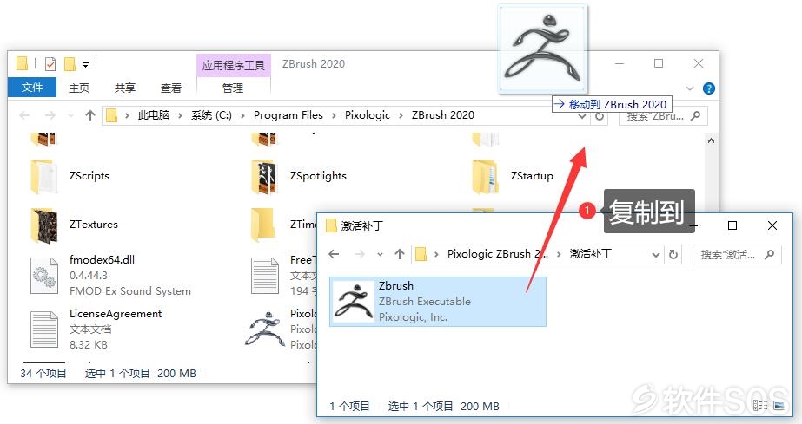Click 系统 (C:) breadcrumb segment
Viewport: 802px width, 424px height.
click(x=211, y=115)
